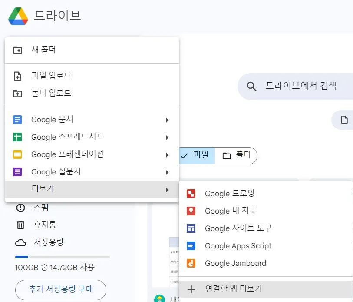This screenshot has height=302, width=353.
Task: Click the purple Google Forms icon
Action: [x=17, y=172]
